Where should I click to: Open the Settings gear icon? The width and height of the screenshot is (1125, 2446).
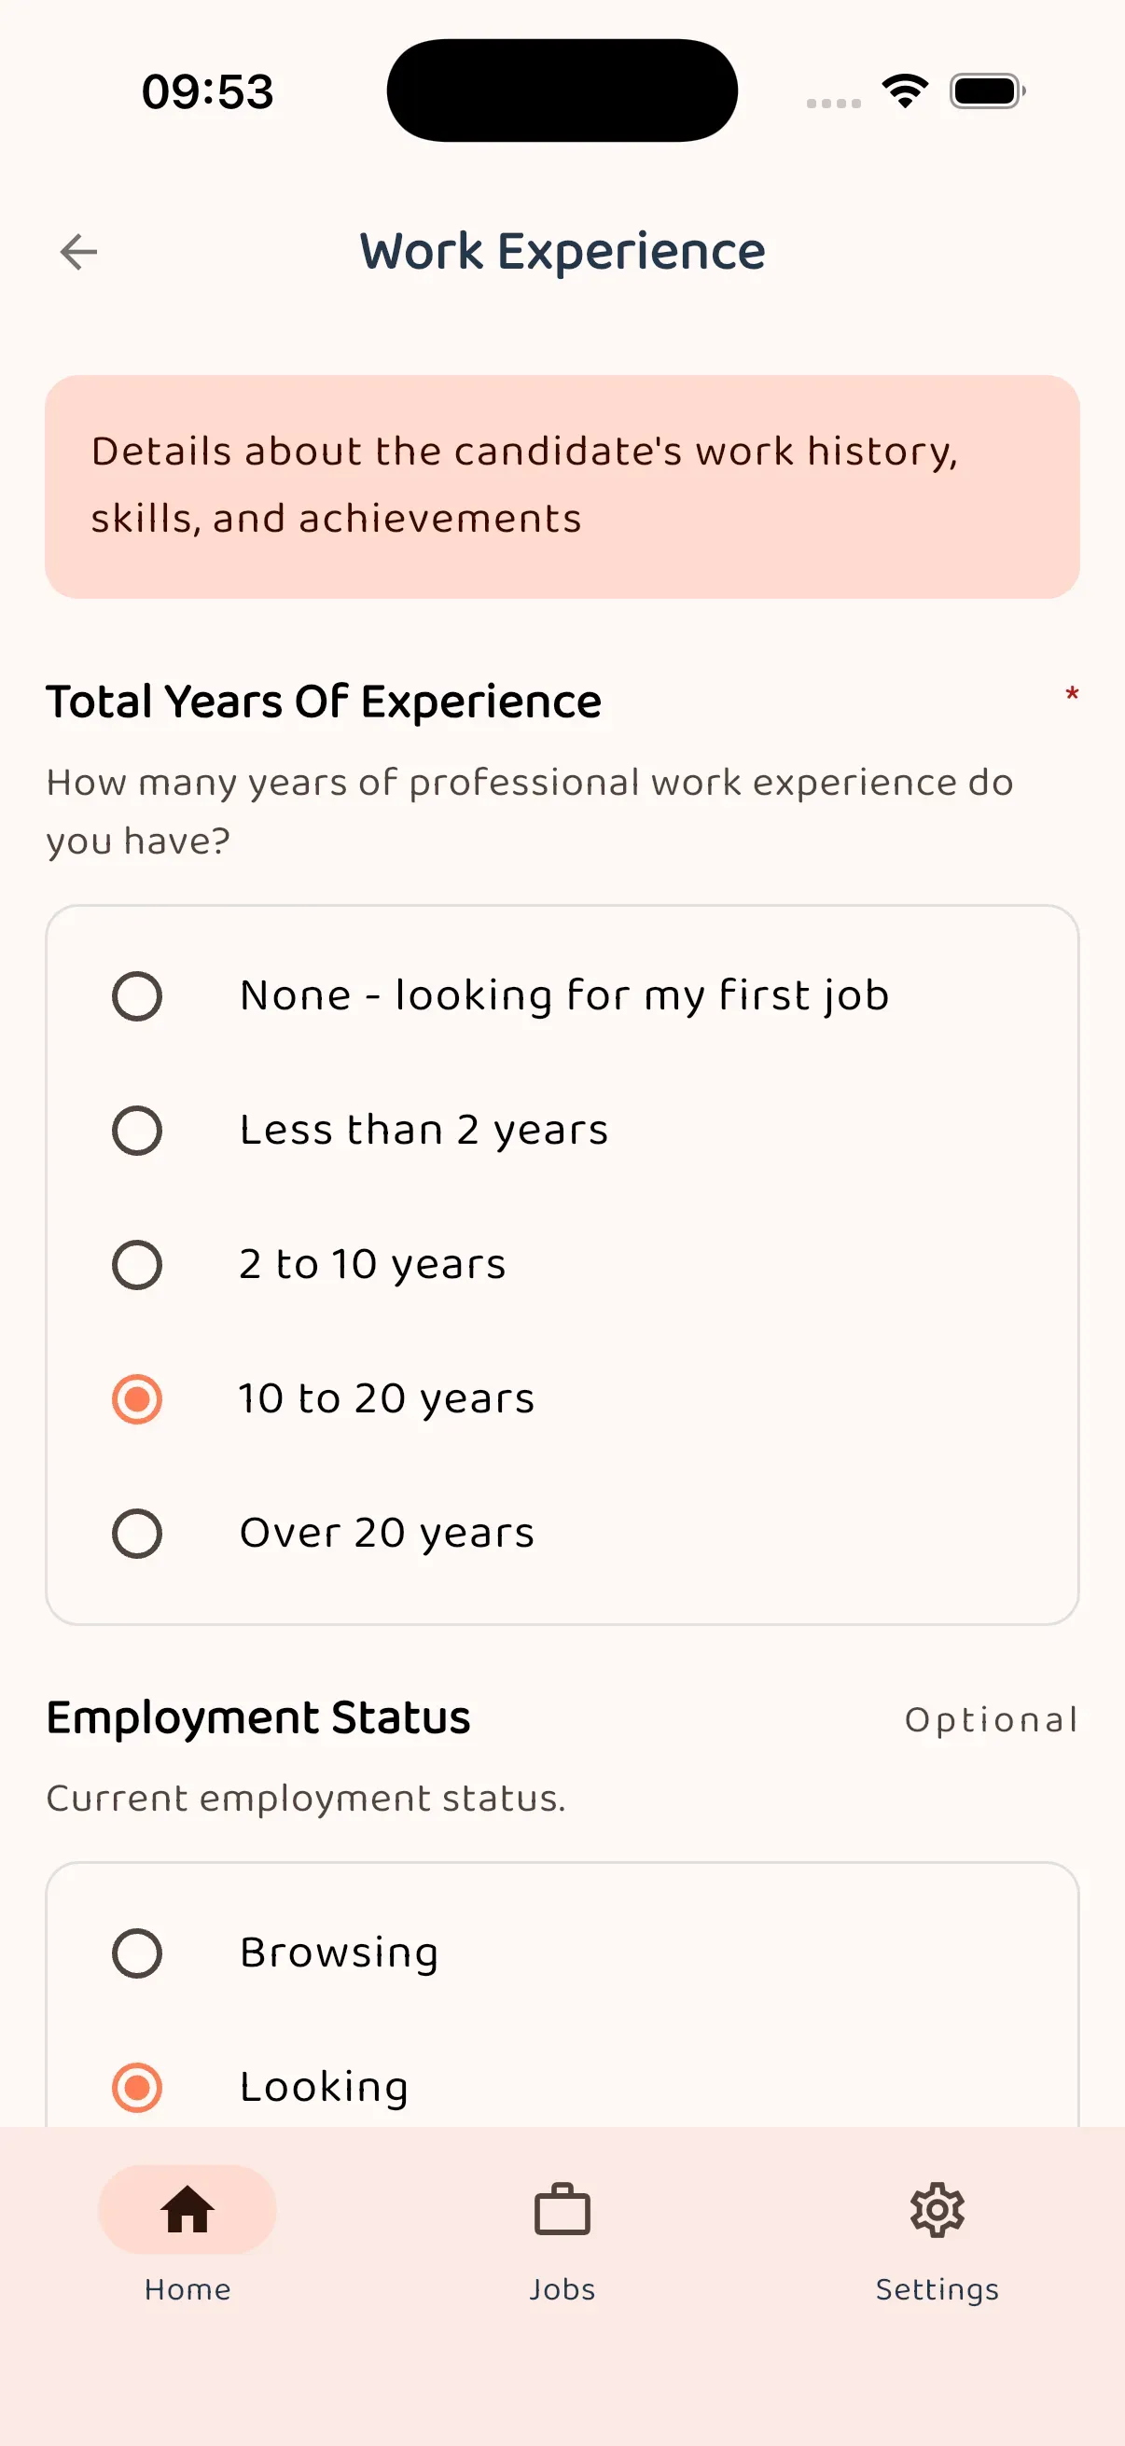click(937, 2210)
